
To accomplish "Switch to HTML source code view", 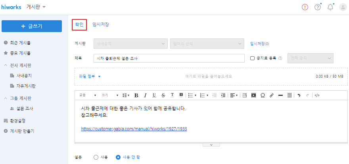I will [x=317, y=95].
